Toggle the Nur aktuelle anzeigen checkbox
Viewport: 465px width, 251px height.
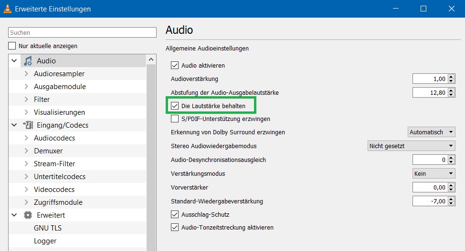click(12, 46)
